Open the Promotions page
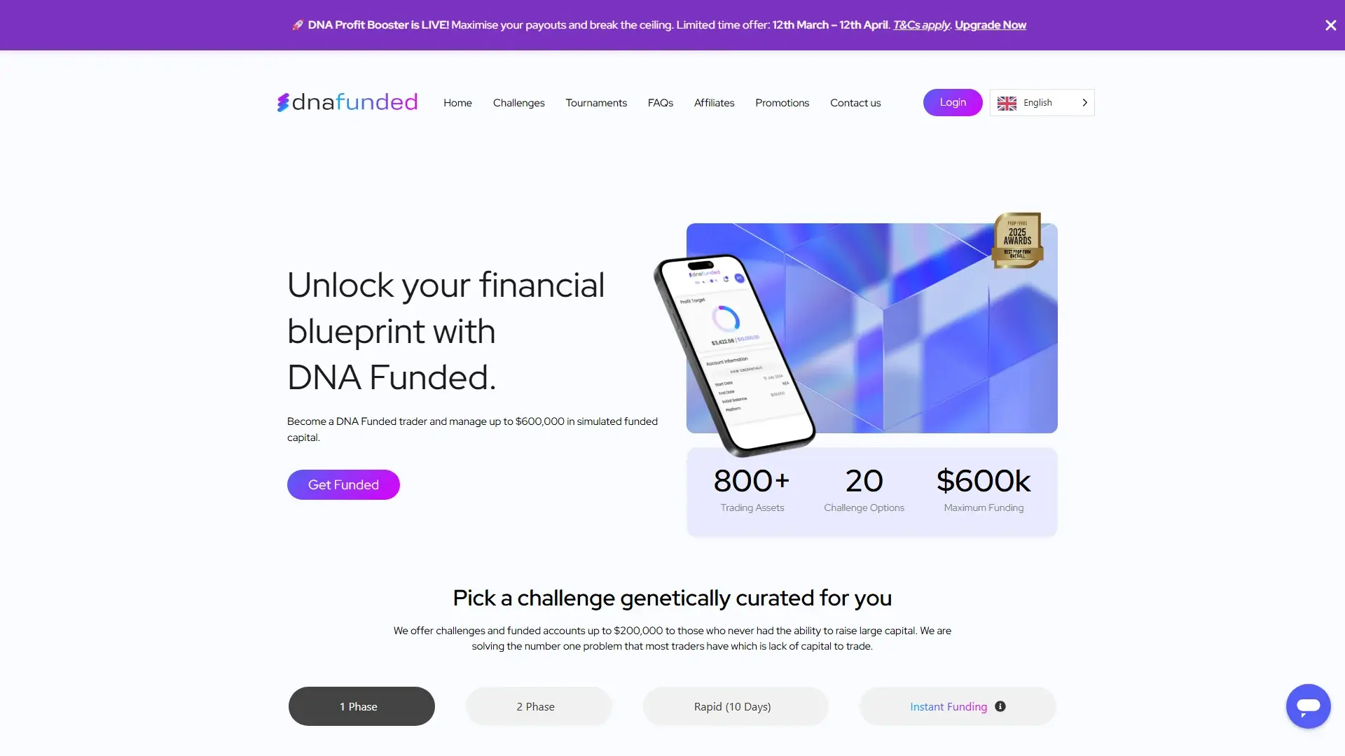Image resolution: width=1345 pixels, height=756 pixels. coord(782,102)
